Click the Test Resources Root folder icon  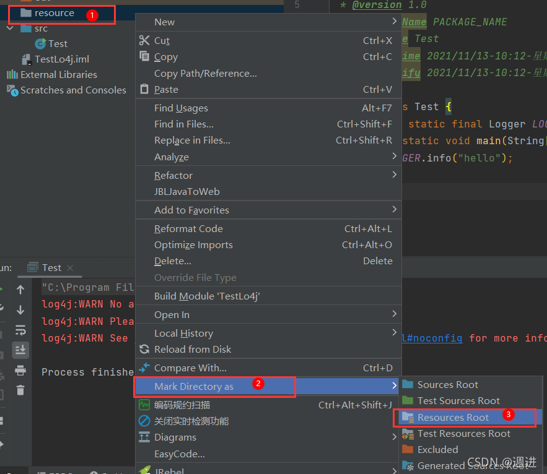pyautogui.click(x=408, y=434)
